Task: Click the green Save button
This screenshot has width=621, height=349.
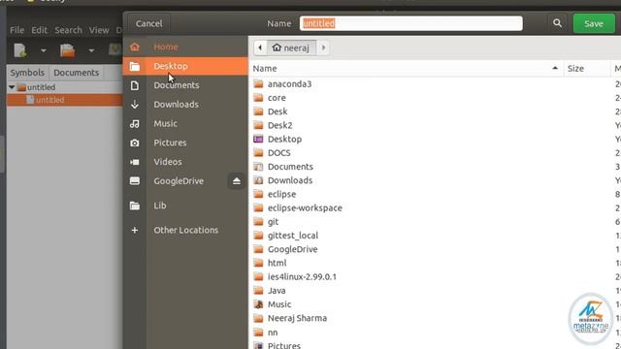Action: coord(594,23)
